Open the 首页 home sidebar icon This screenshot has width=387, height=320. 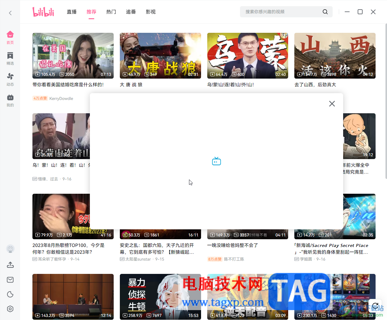(x=10, y=37)
